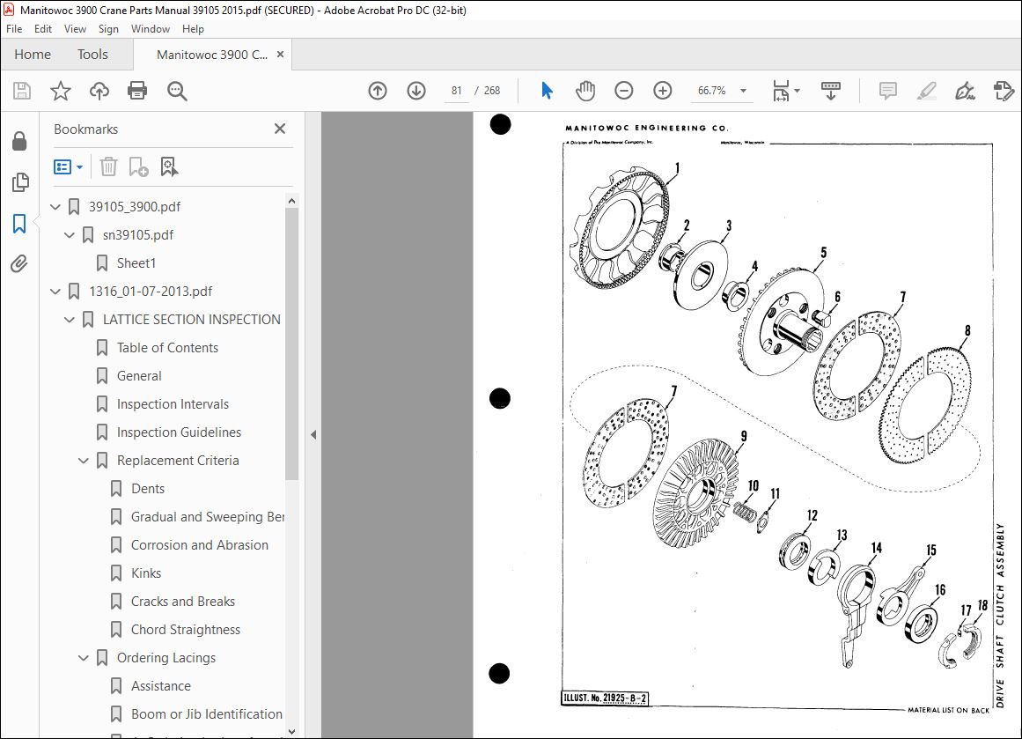This screenshot has height=739, width=1022.
Task: Click the Save file icon
Action: pos(22,91)
